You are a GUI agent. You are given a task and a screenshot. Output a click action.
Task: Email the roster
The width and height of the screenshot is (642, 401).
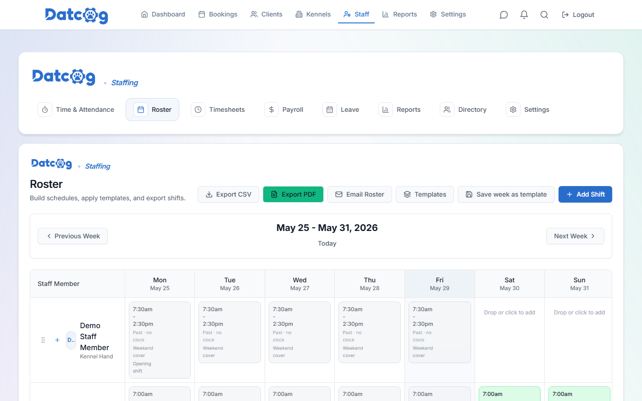tap(360, 194)
